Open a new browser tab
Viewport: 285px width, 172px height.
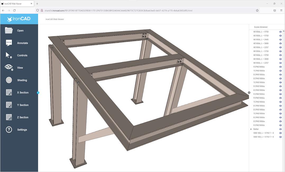click(37, 4)
